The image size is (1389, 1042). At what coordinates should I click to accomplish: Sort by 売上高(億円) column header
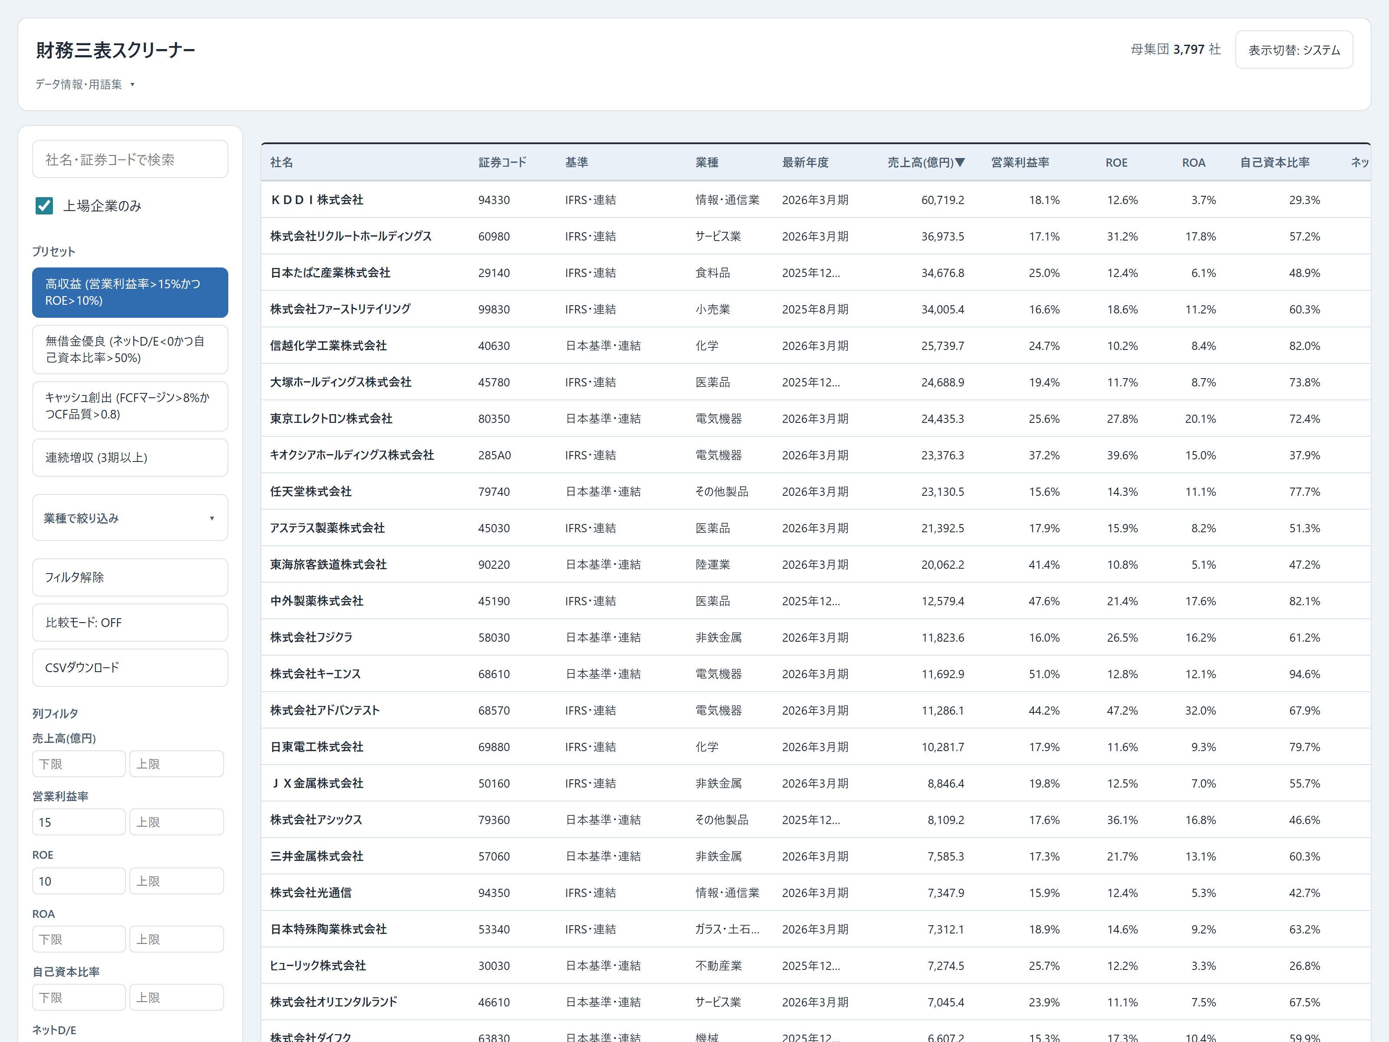tap(925, 163)
